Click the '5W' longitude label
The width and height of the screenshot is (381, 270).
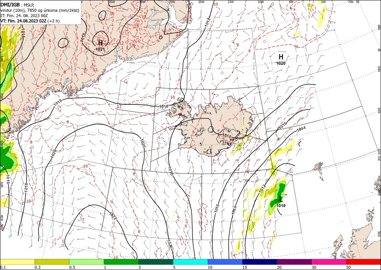(x=291, y=2)
